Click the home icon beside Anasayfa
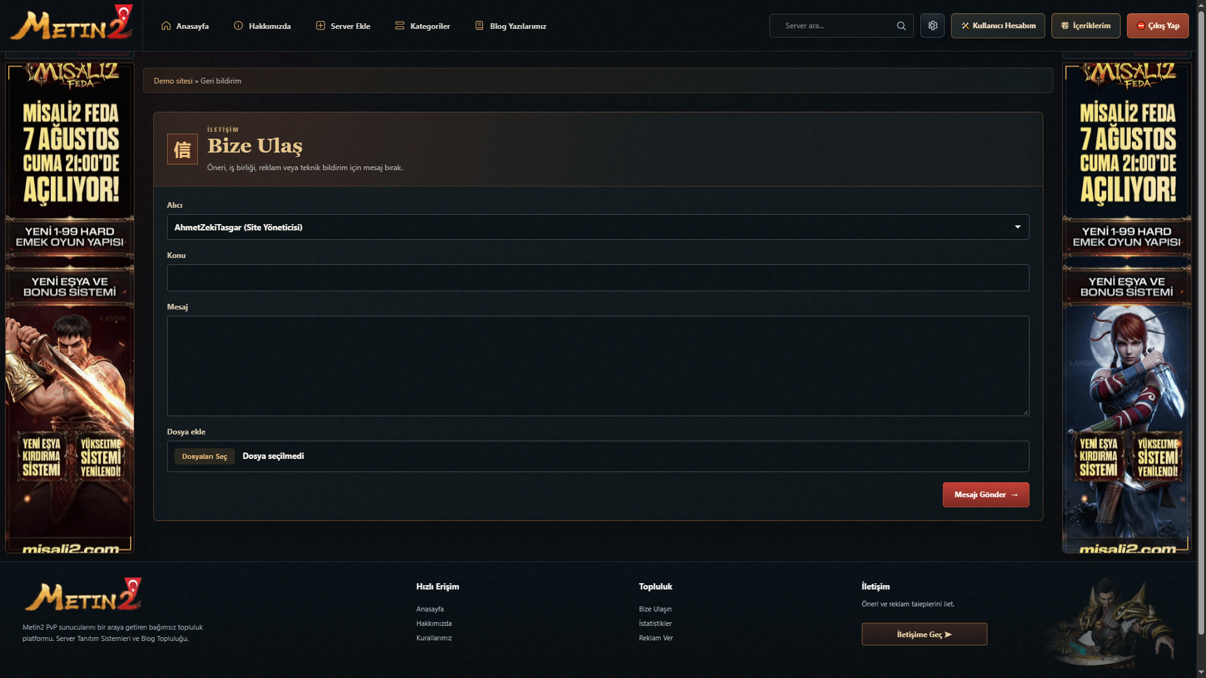 (x=166, y=26)
